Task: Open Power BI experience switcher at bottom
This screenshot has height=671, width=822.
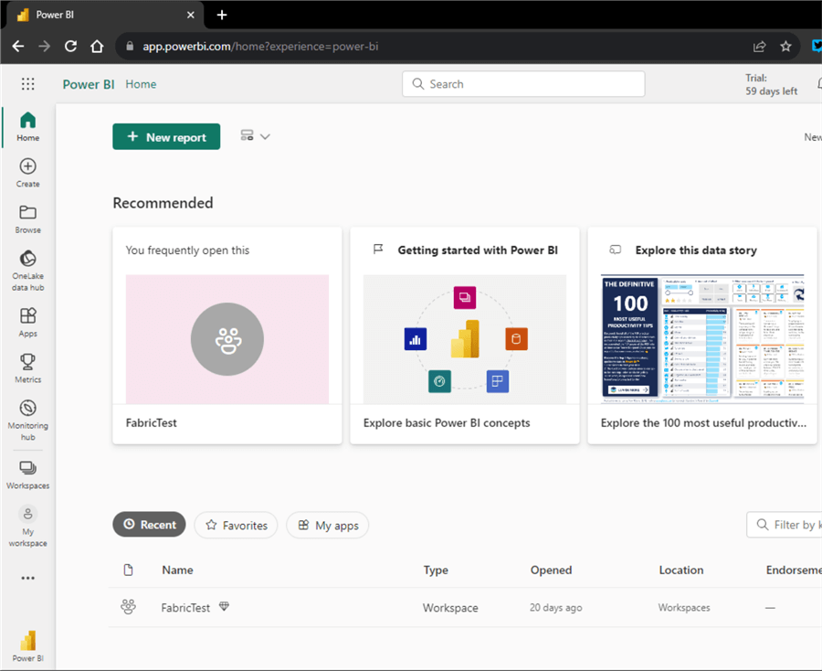Action: (27, 646)
